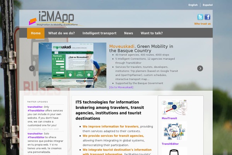Click the Moveuskadi slide screenshot

click(73, 65)
